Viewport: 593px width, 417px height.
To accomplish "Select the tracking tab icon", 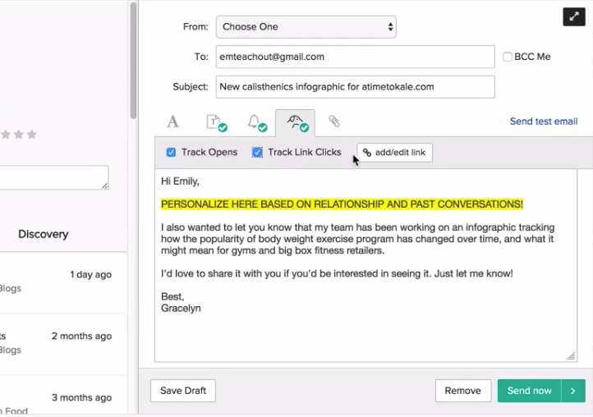I will [x=295, y=122].
